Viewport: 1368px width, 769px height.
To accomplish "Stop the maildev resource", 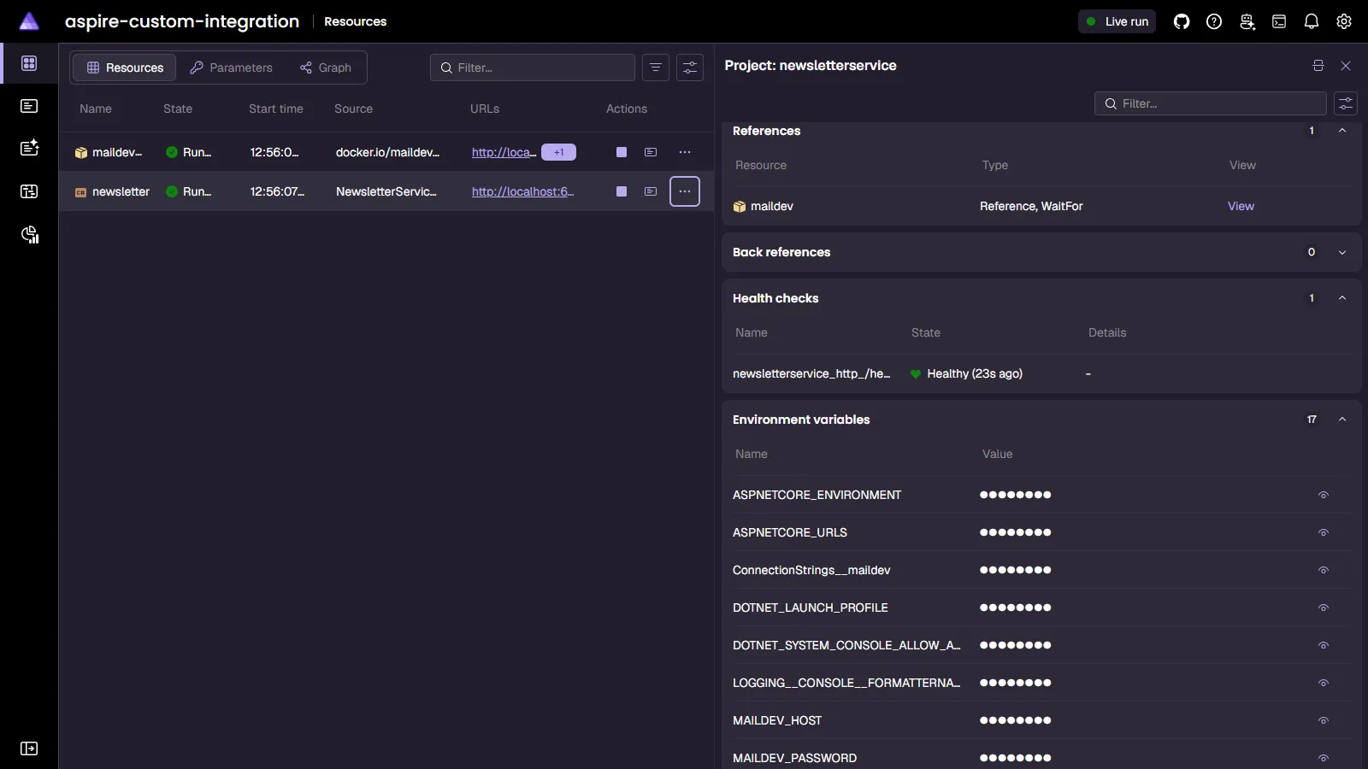I will point(622,152).
